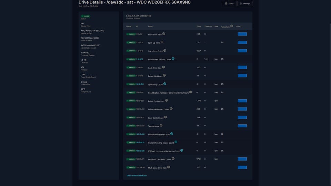Image resolution: width=331 pixels, height=186 pixels.
Task: Click the History column header
Action: tap(239, 27)
